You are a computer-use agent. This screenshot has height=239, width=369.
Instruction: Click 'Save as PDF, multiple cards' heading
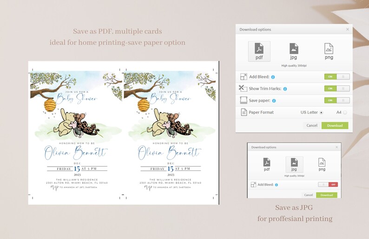pyautogui.click(x=118, y=31)
